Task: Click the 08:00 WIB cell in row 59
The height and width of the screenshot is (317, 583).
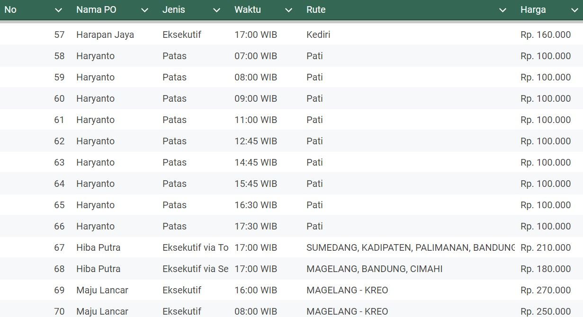Action: tap(256, 77)
